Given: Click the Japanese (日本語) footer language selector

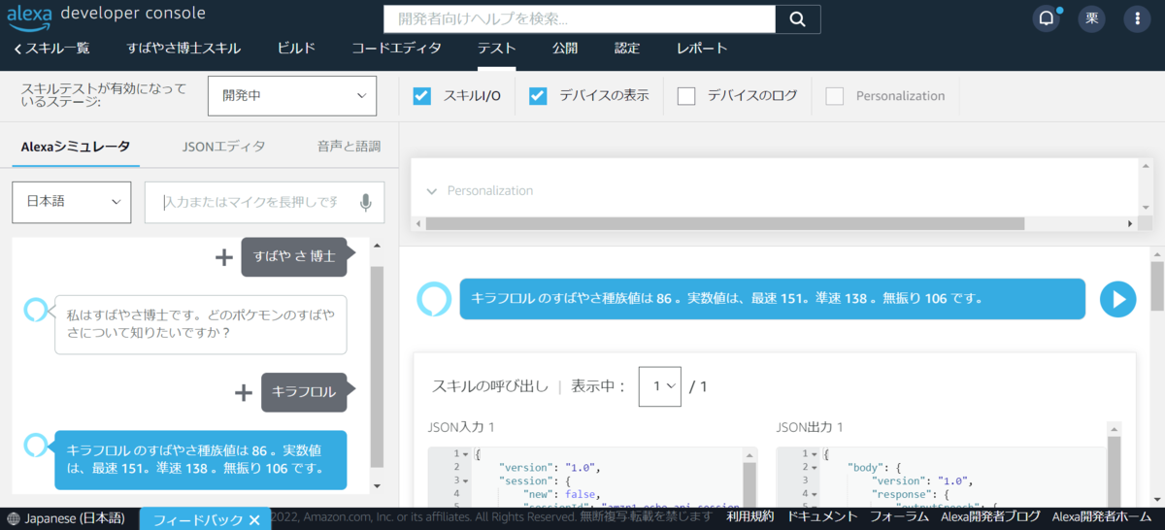Looking at the screenshot, I should tap(66, 518).
